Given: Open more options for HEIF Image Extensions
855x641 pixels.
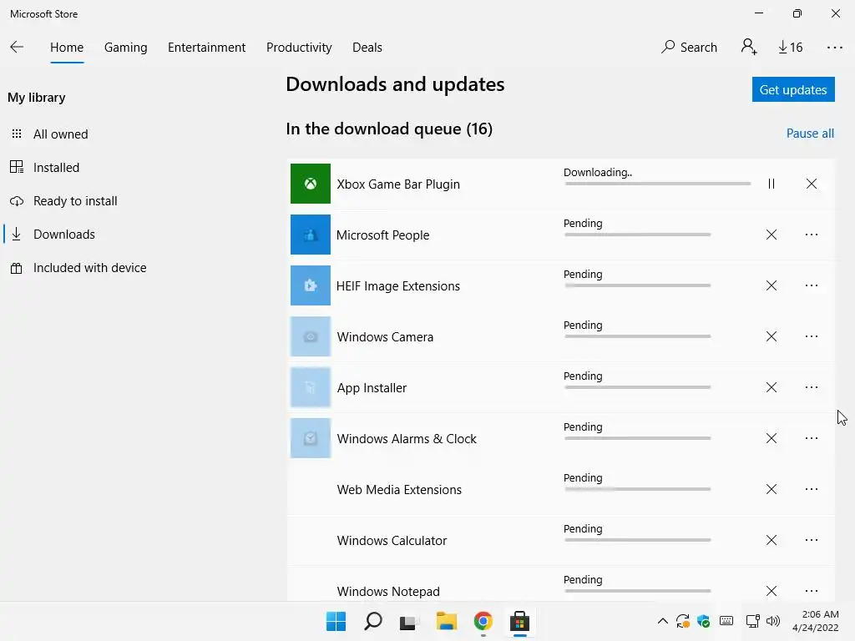Looking at the screenshot, I should coord(812,285).
